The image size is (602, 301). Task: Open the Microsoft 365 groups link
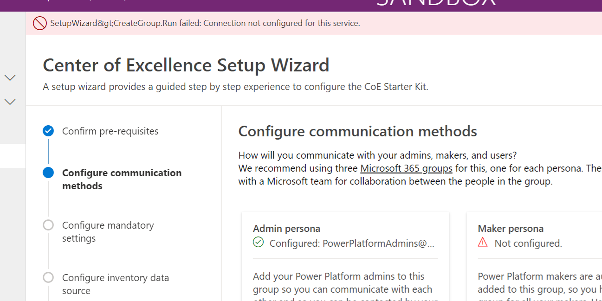(406, 168)
